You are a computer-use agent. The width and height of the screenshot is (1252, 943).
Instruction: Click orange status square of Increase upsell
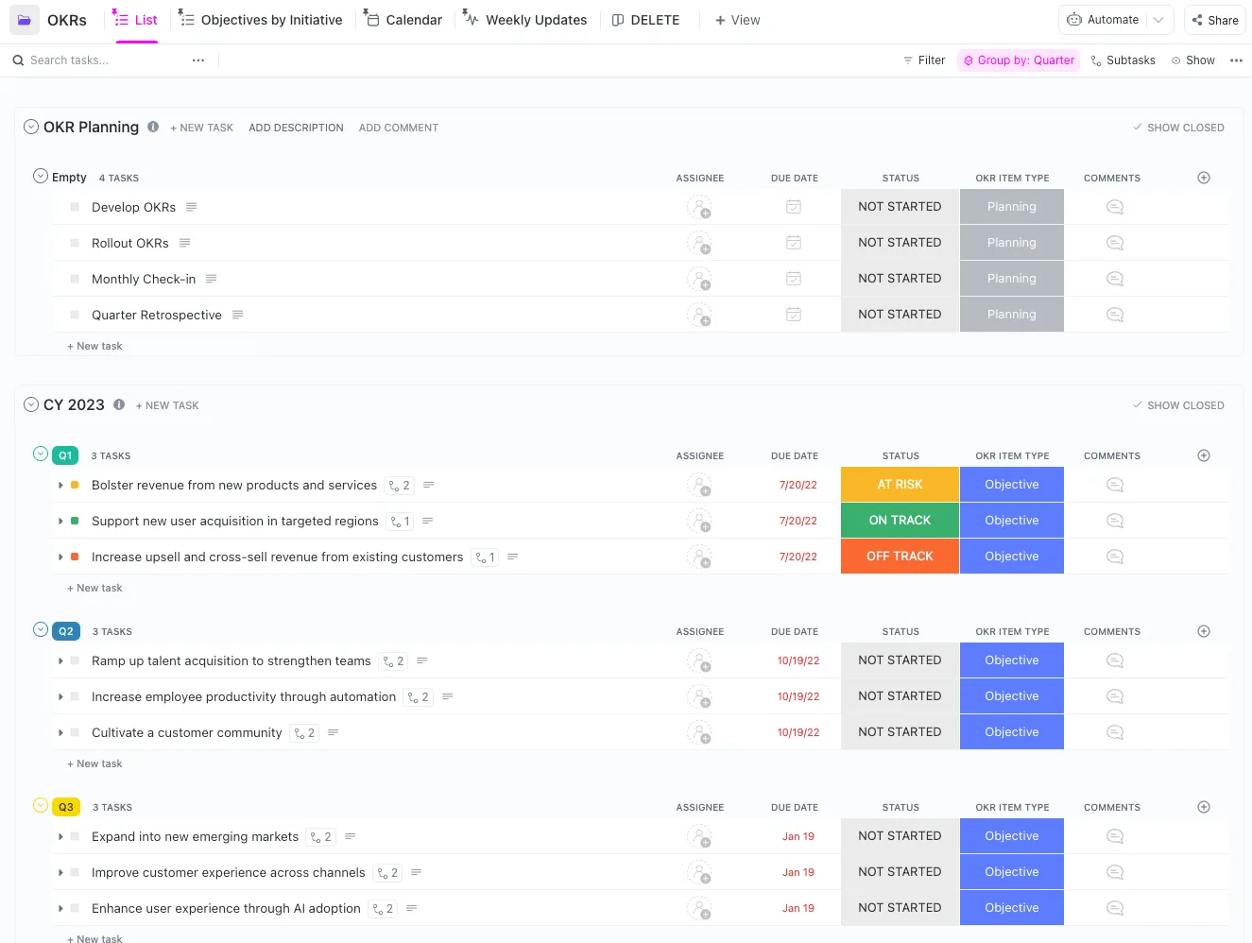tap(75, 557)
